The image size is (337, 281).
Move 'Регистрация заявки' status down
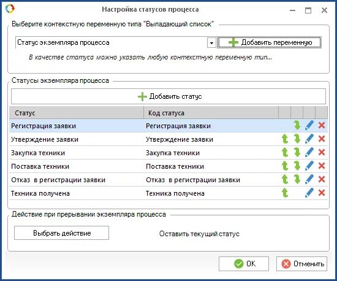point(297,125)
